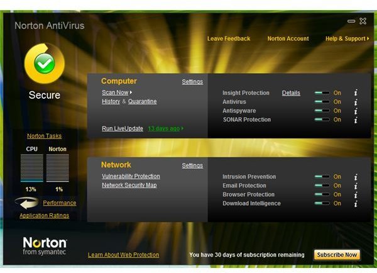Open Quarantine link
Image resolution: width=377 pixels, height=273 pixels.
click(x=143, y=102)
